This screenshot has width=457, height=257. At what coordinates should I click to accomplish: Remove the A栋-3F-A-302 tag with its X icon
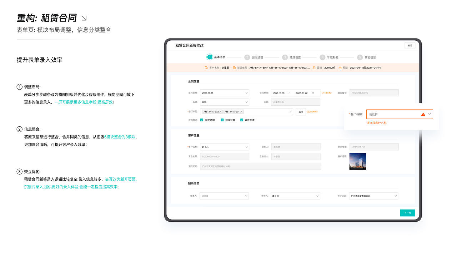pos(220,111)
